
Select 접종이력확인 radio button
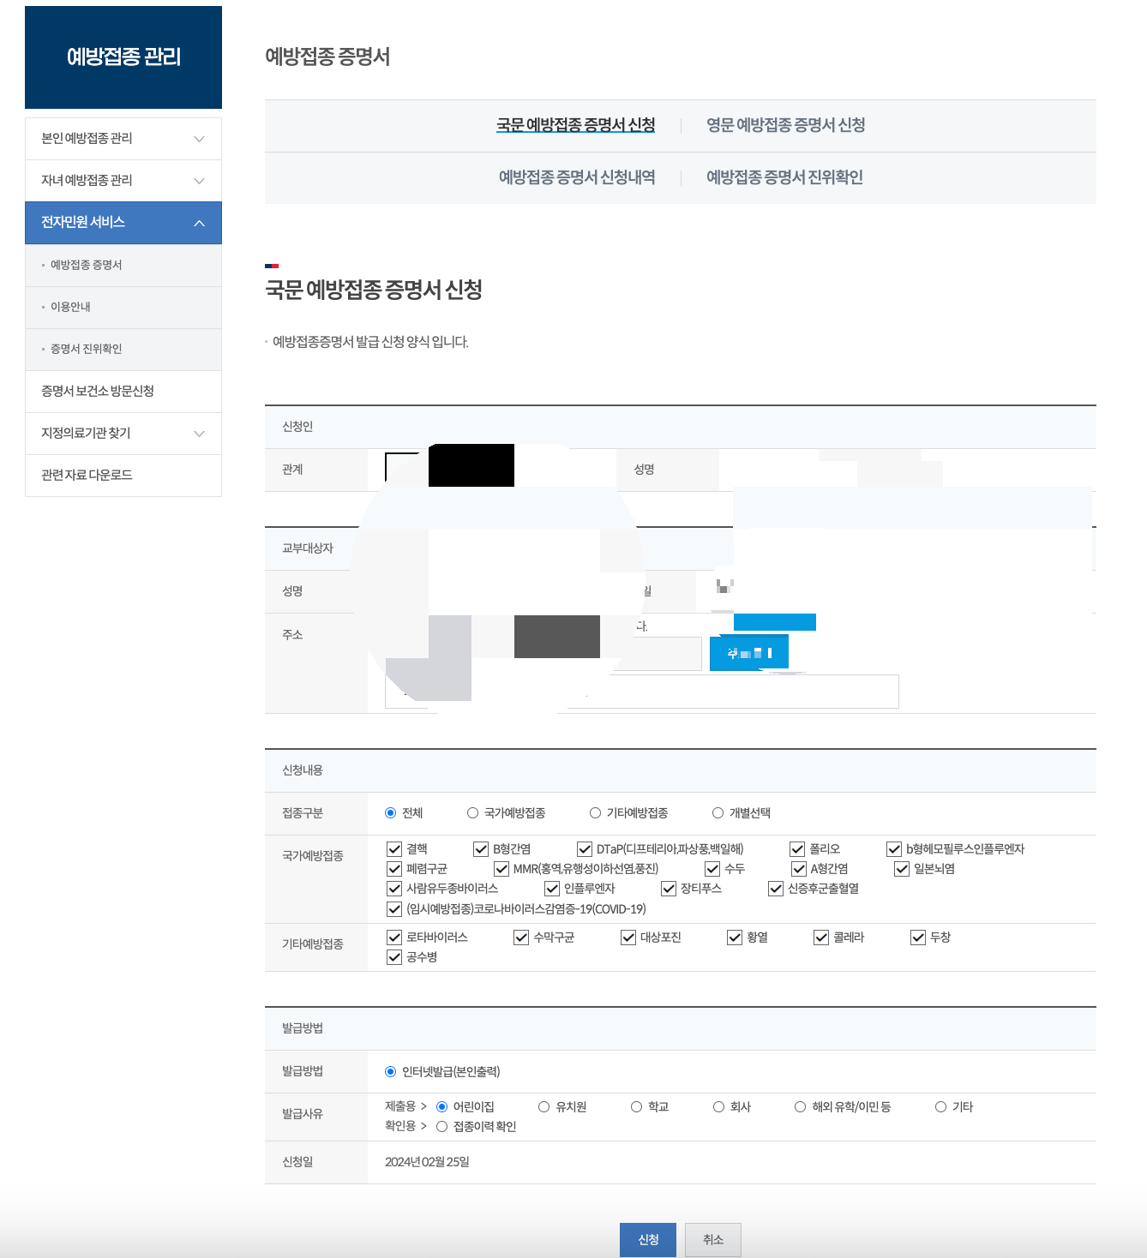tap(441, 1126)
